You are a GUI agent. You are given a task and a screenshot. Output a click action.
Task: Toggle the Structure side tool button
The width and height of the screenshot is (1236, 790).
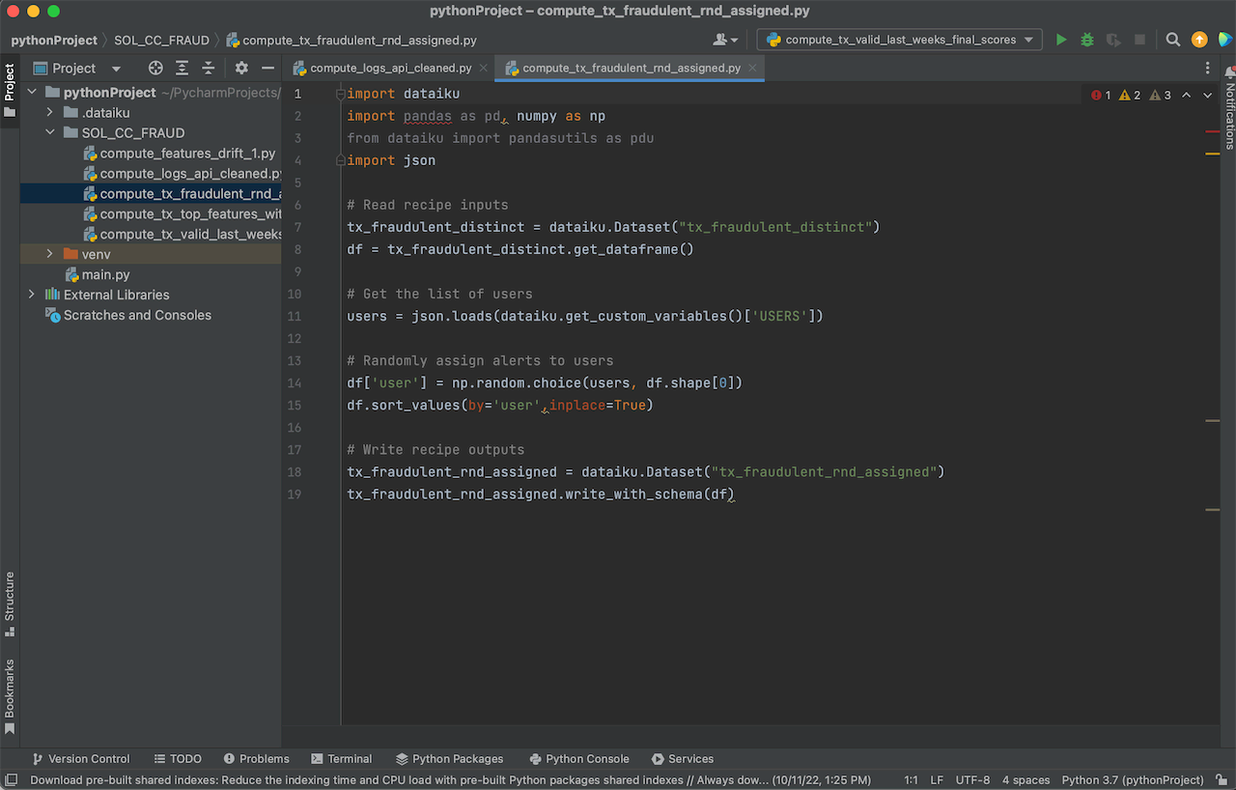(10, 604)
